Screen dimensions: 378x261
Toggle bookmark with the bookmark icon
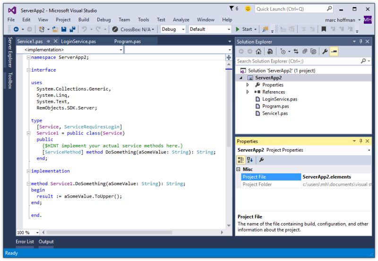click(x=324, y=29)
